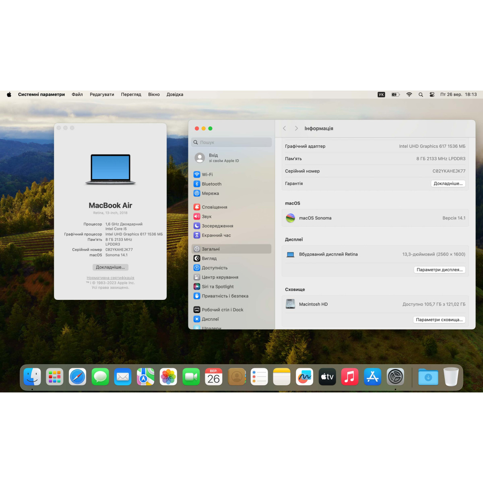This screenshot has height=483, width=483.
Task: Click the Wi-Fi menu bar icon
Action: coord(409,95)
